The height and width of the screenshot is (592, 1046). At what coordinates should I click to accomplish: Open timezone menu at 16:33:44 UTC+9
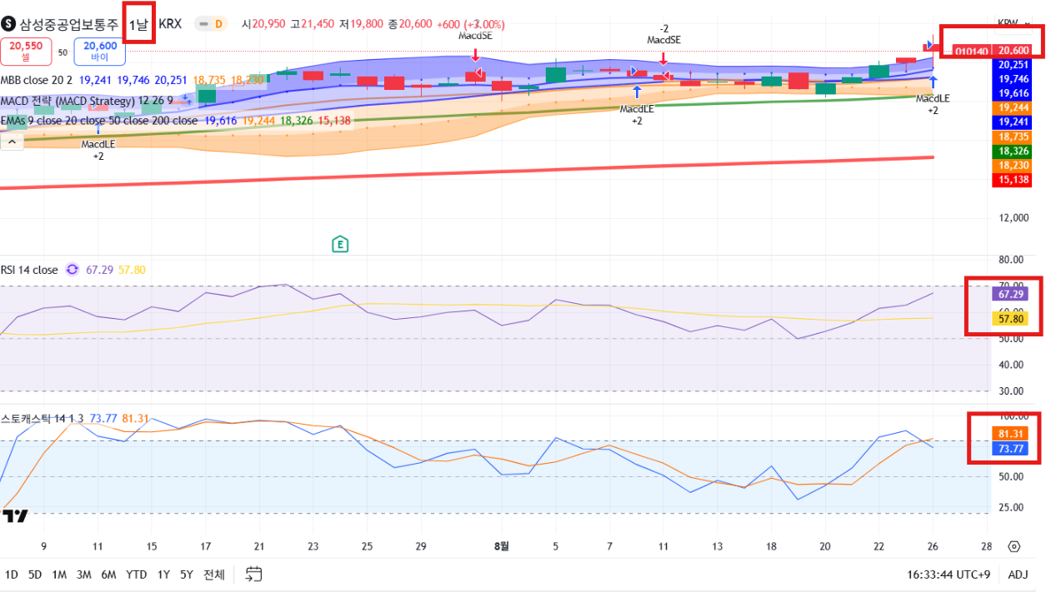click(948, 575)
